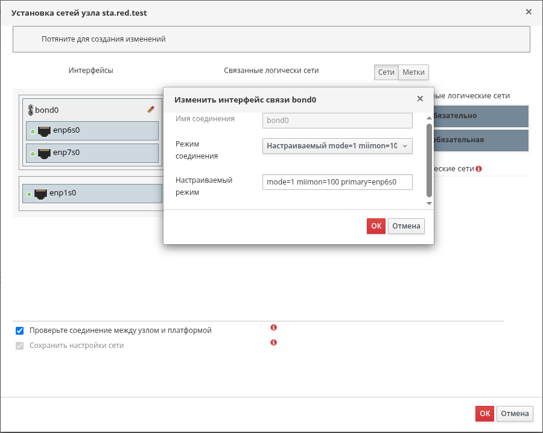The image size is (543, 433).
Task: Click the Интерфейсы column heading
Action: 91,71
